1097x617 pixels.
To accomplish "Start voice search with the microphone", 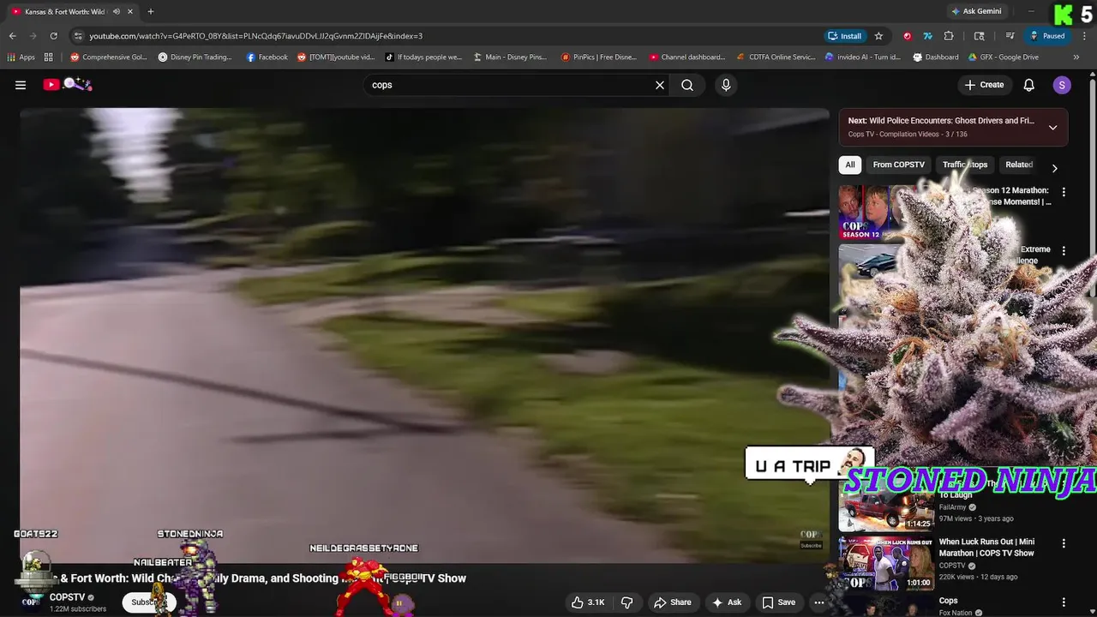I will pyautogui.click(x=726, y=85).
